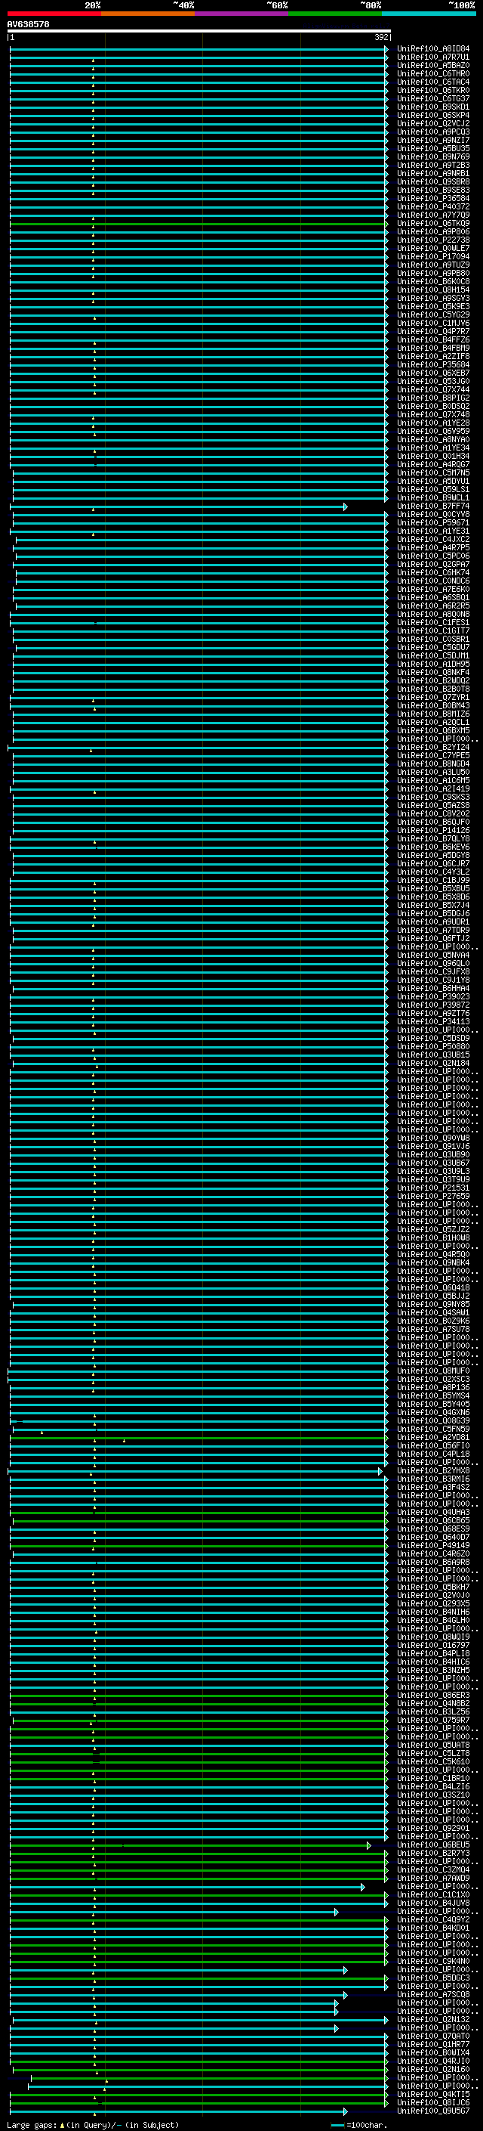Screen dimensions: 483x2131
Task: Click the query end position 392
Action: pyautogui.click(x=380, y=37)
